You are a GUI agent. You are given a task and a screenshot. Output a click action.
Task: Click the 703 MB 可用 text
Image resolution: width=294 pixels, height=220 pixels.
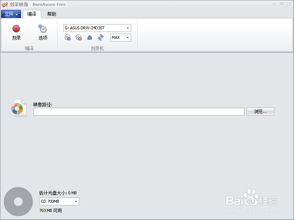50,210
